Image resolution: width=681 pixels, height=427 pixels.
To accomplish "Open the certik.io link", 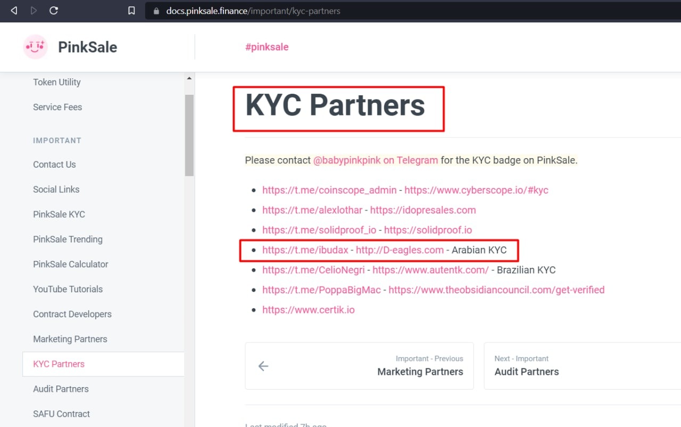I will click(309, 310).
